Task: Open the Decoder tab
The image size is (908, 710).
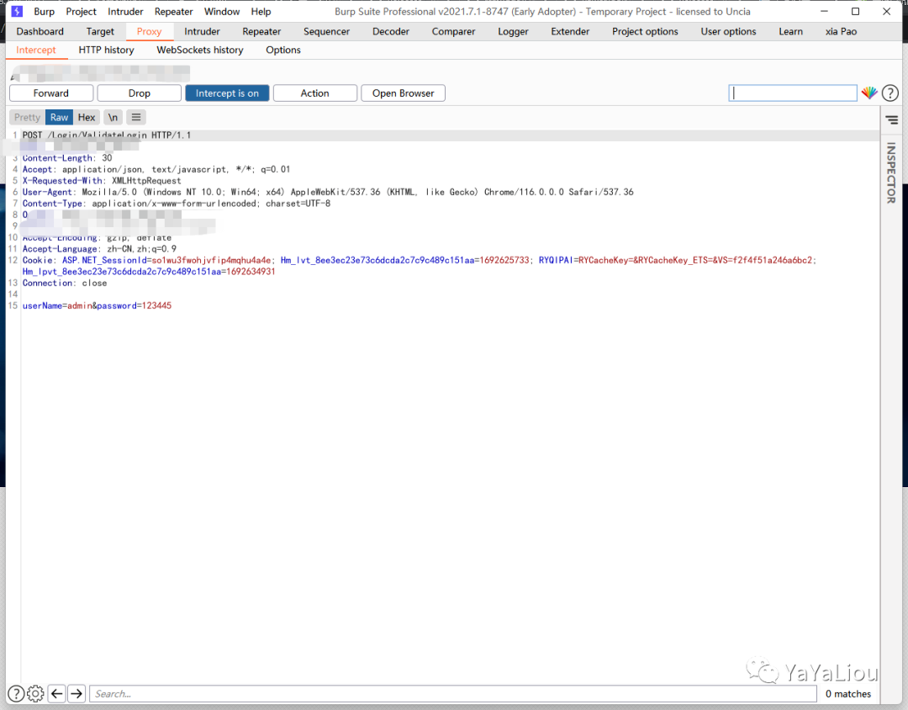Action: point(391,31)
